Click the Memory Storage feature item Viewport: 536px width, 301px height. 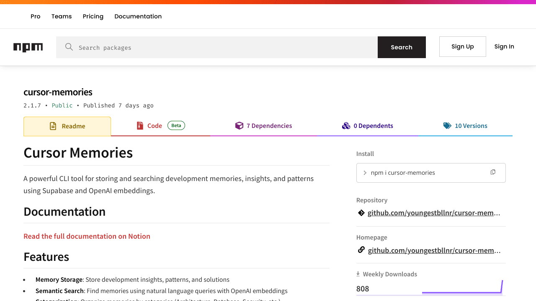(x=132, y=280)
